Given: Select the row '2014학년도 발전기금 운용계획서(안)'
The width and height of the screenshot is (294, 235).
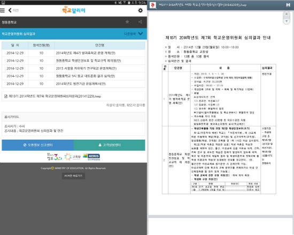Looking at the screenshot, I should [74, 84].
